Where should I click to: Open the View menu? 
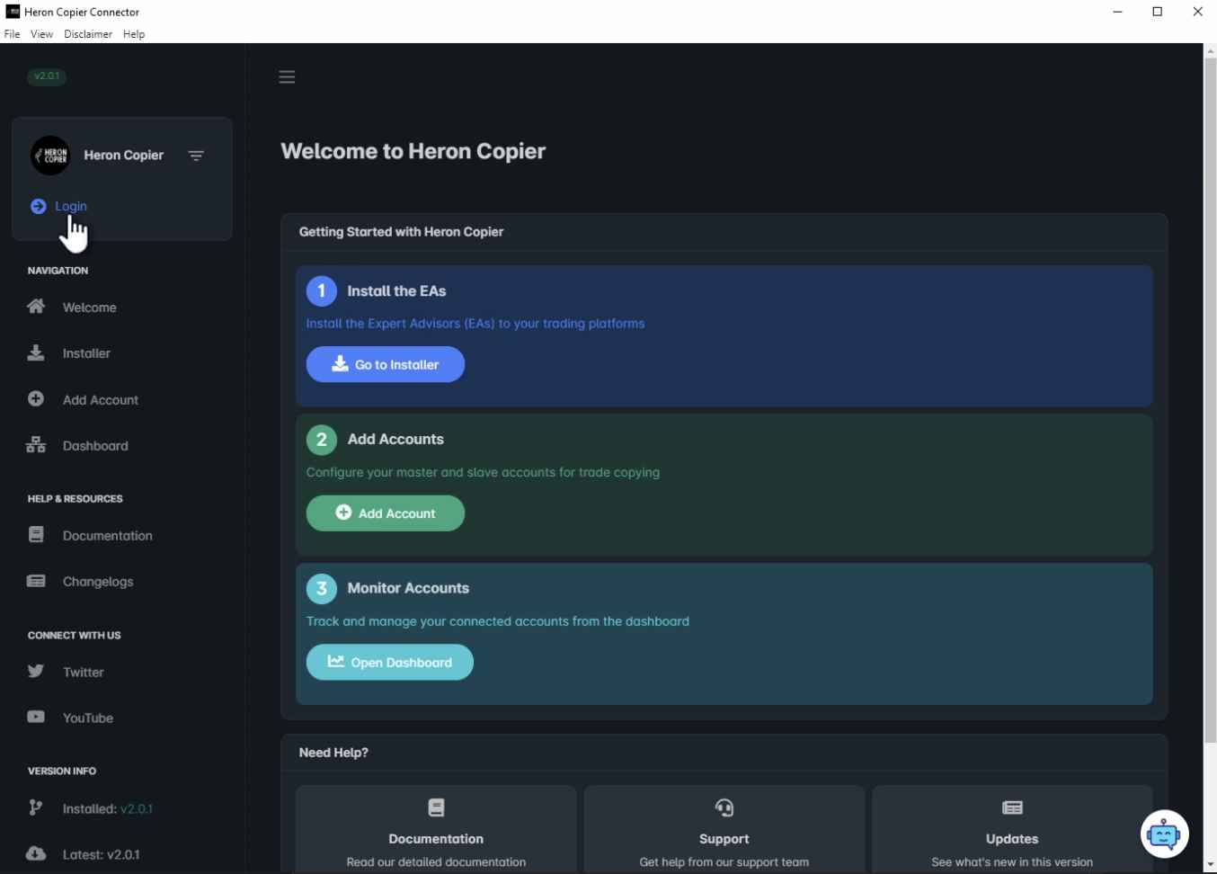(41, 33)
